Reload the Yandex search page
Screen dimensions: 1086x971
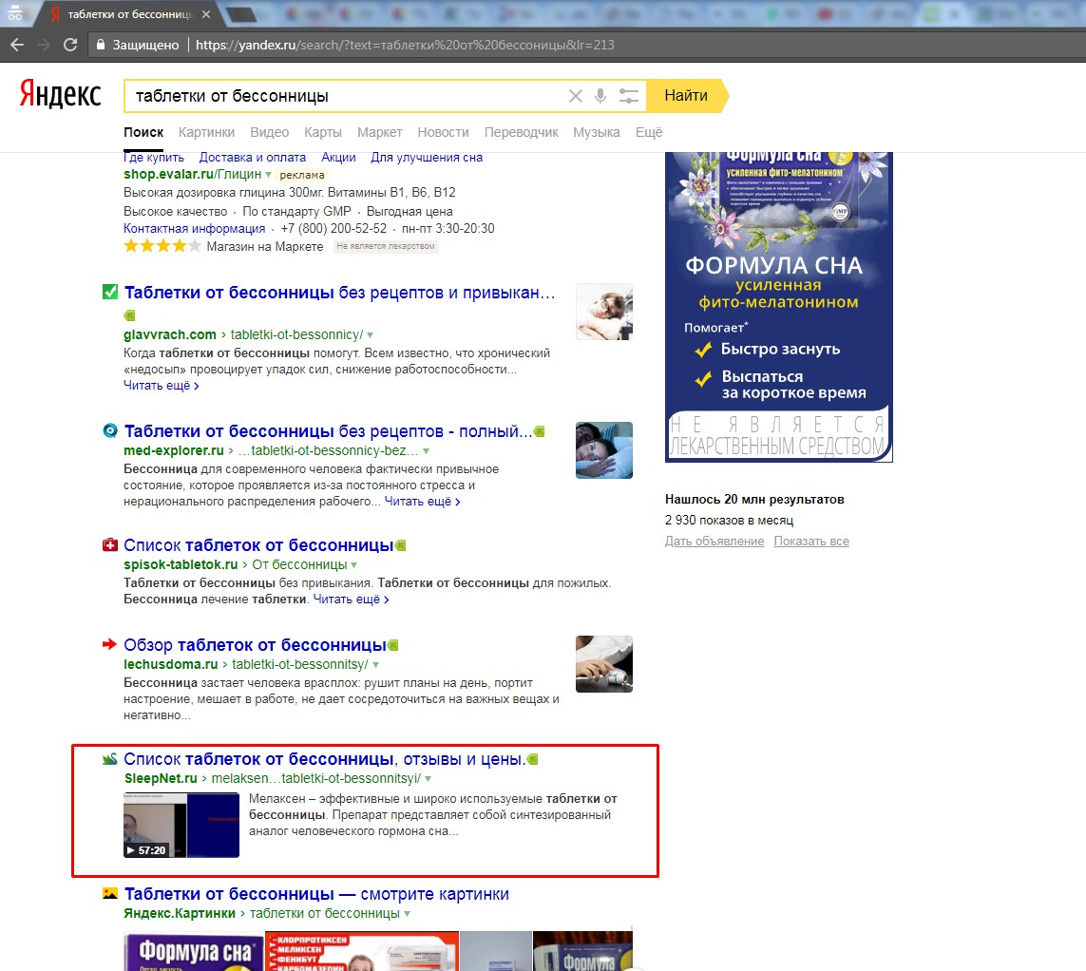point(70,45)
